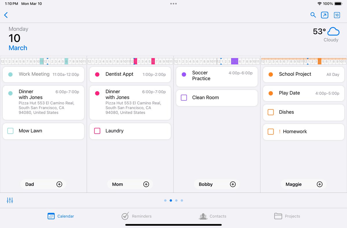Open Bobby's Soccer Practice event card
The width and height of the screenshot is (347, 228).
(x=217, y=76)
